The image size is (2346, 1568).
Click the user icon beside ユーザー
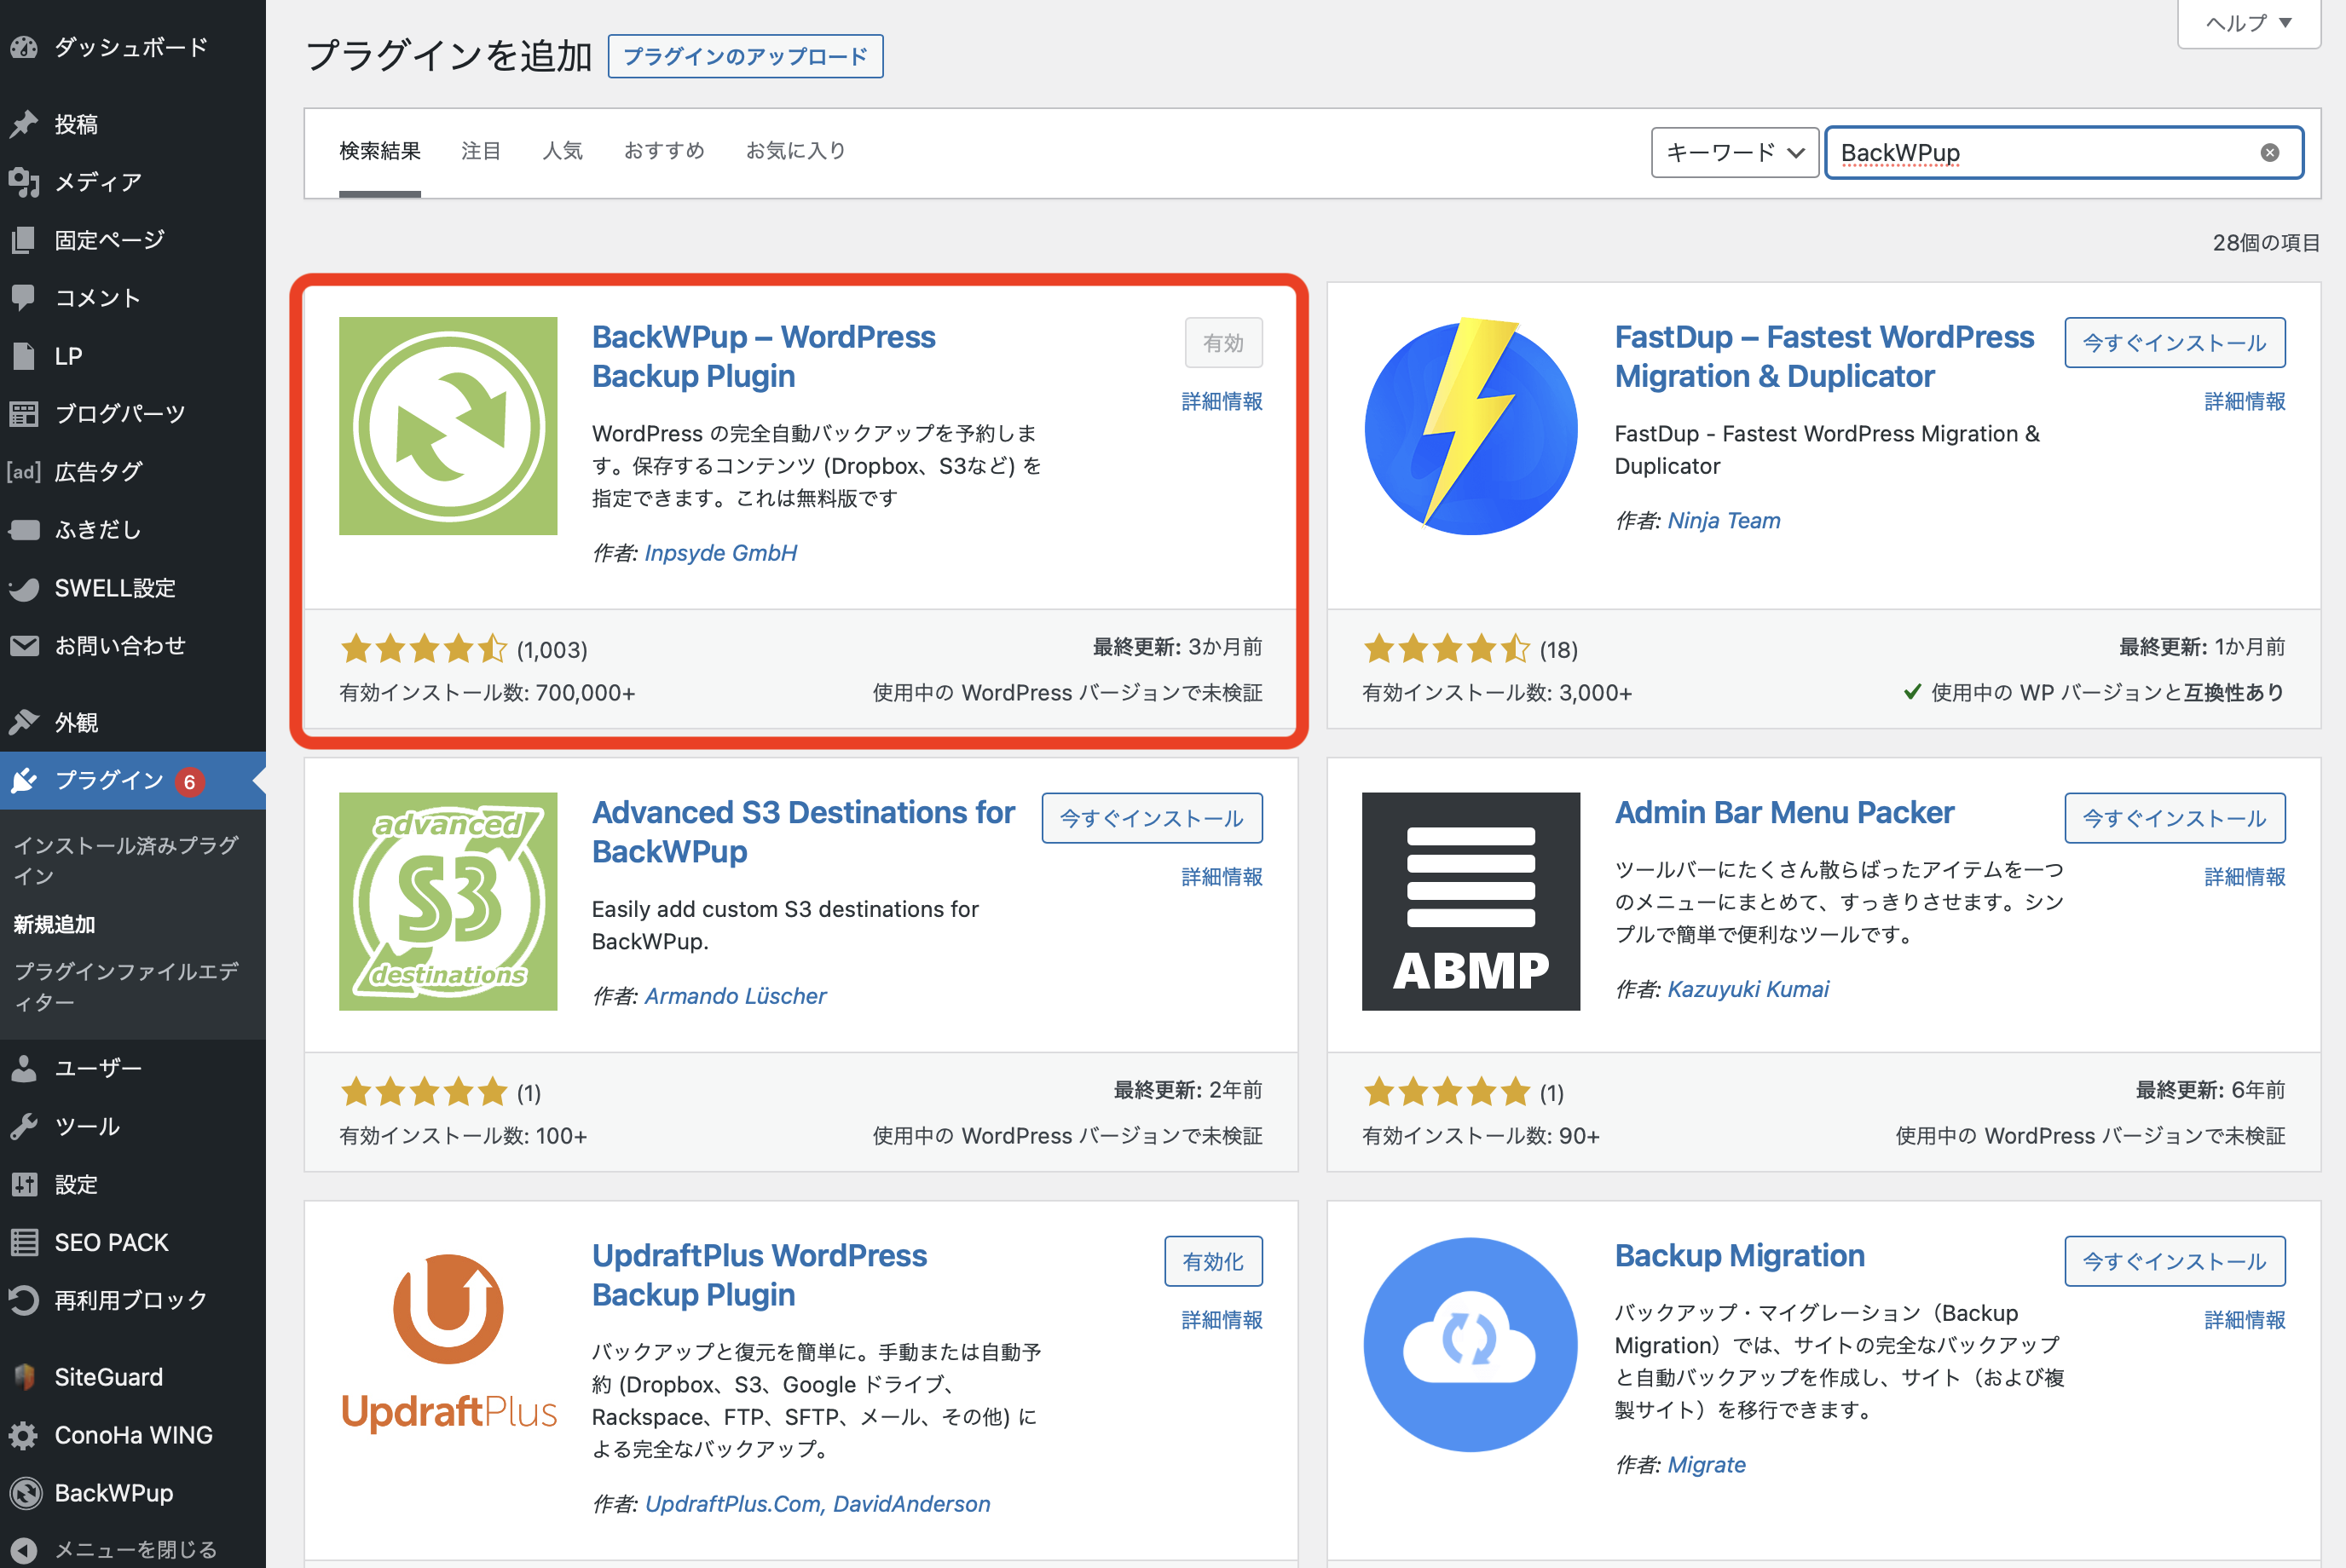coord(24,1069)
